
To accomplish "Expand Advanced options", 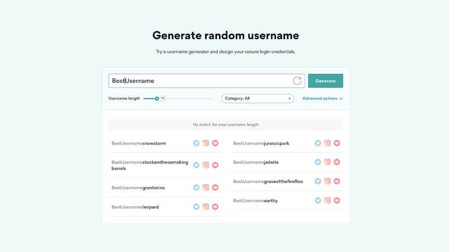I will pyautogui.click(x=322, y=99).
